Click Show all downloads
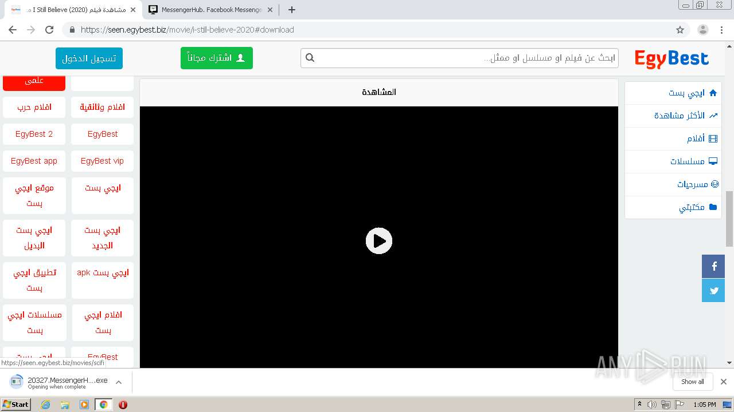Image resolution: width=734 pixels, height=412 pixels. pyautogui.click(x=693, y=382)
